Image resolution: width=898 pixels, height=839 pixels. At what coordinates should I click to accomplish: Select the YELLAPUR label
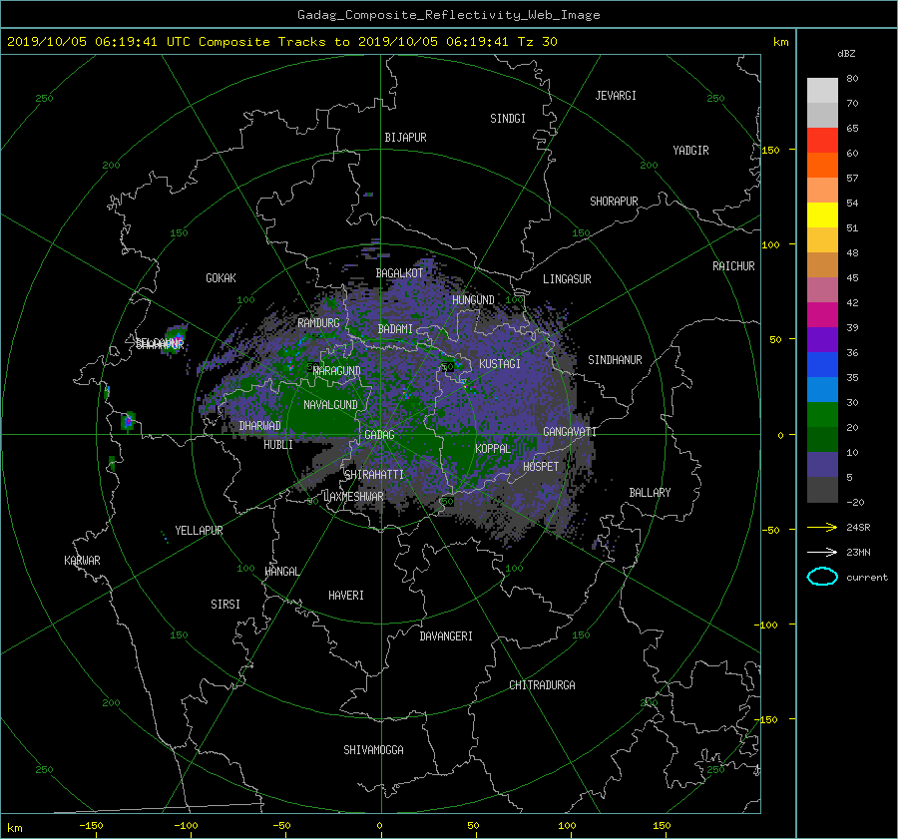pos(199,531)
